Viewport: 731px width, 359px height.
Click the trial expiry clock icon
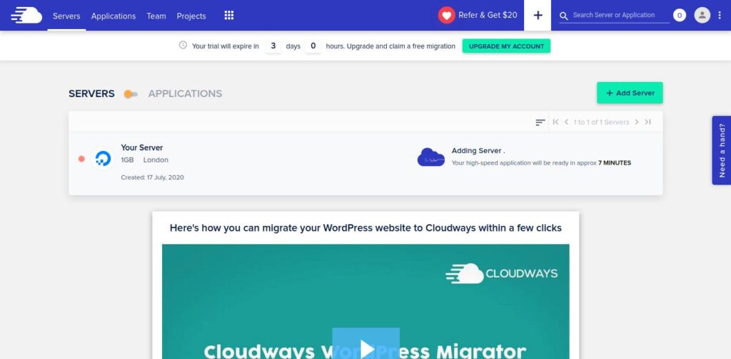coord(183,45)
